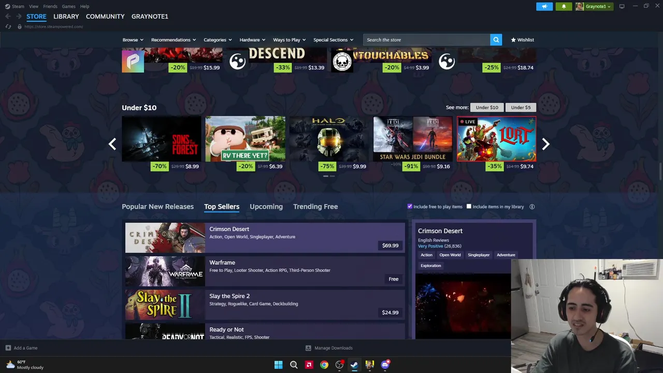Expand the Browse dropdown

[x=133, y=40]
